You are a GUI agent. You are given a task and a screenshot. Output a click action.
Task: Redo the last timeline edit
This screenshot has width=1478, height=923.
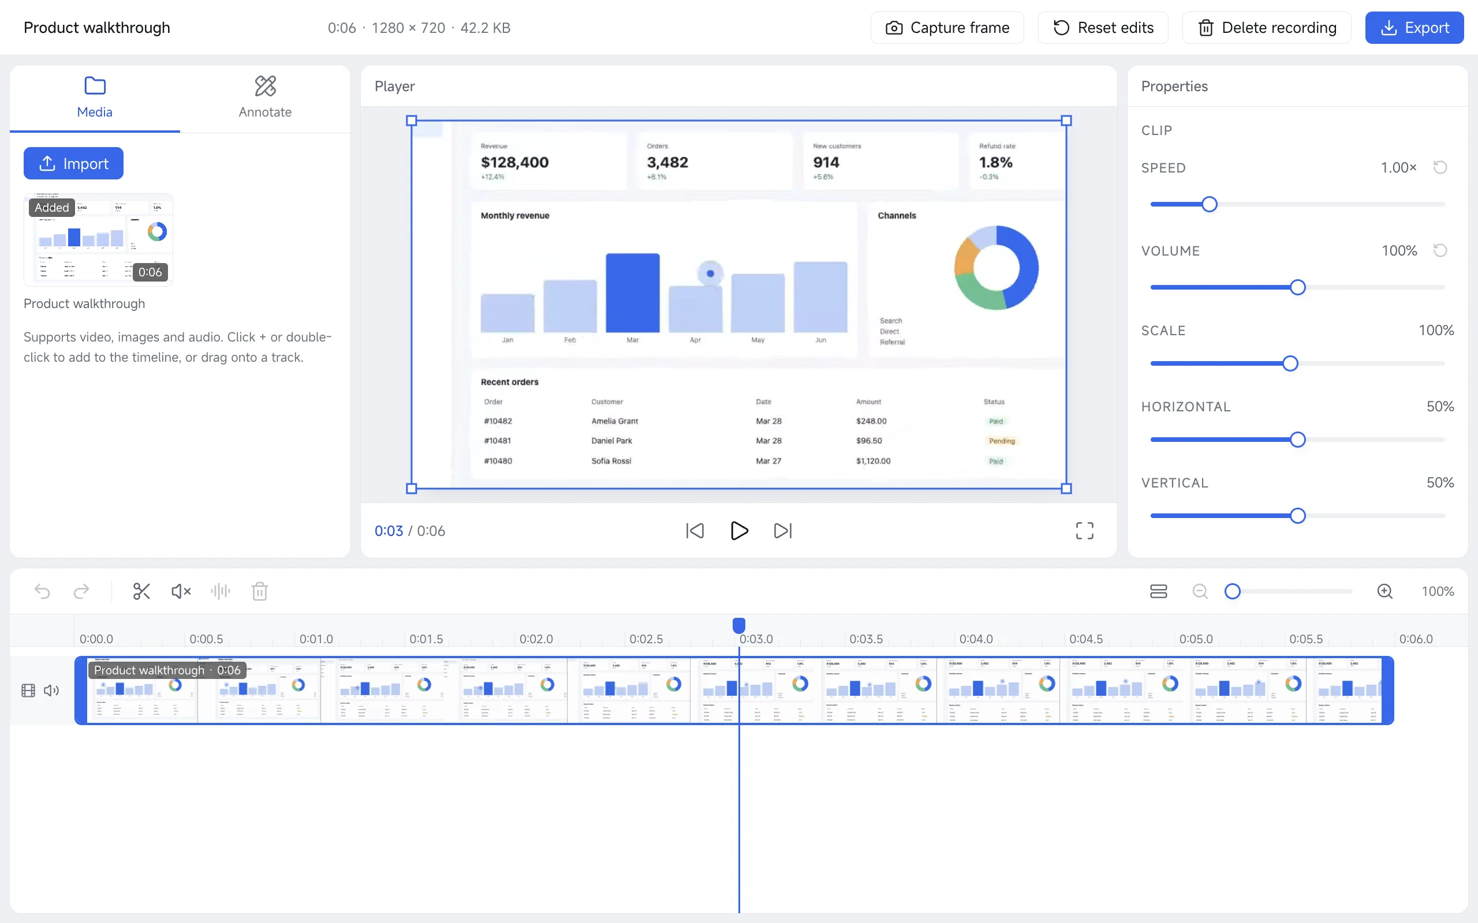[x=81, y=591]
